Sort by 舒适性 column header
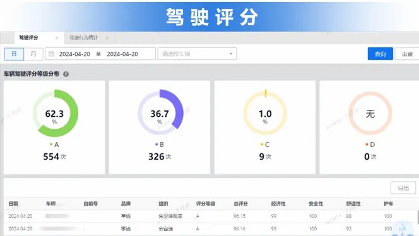 [353, 204]
